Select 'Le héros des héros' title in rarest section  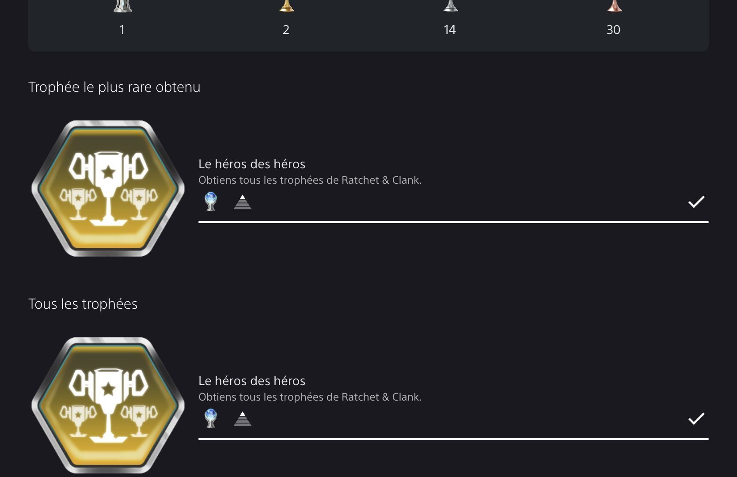pyautogui.click(x=252, y=164)
